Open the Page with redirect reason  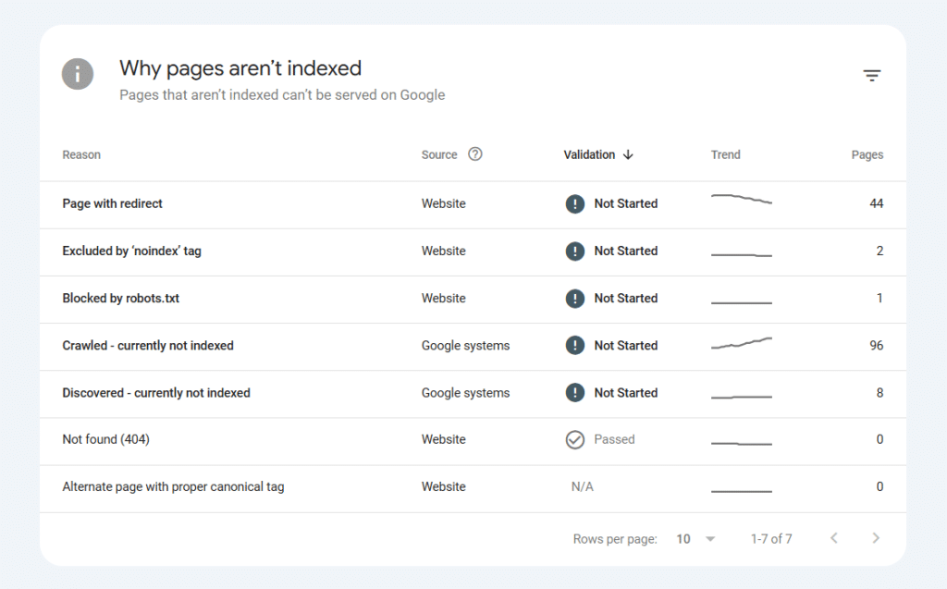tap(112, 203)
